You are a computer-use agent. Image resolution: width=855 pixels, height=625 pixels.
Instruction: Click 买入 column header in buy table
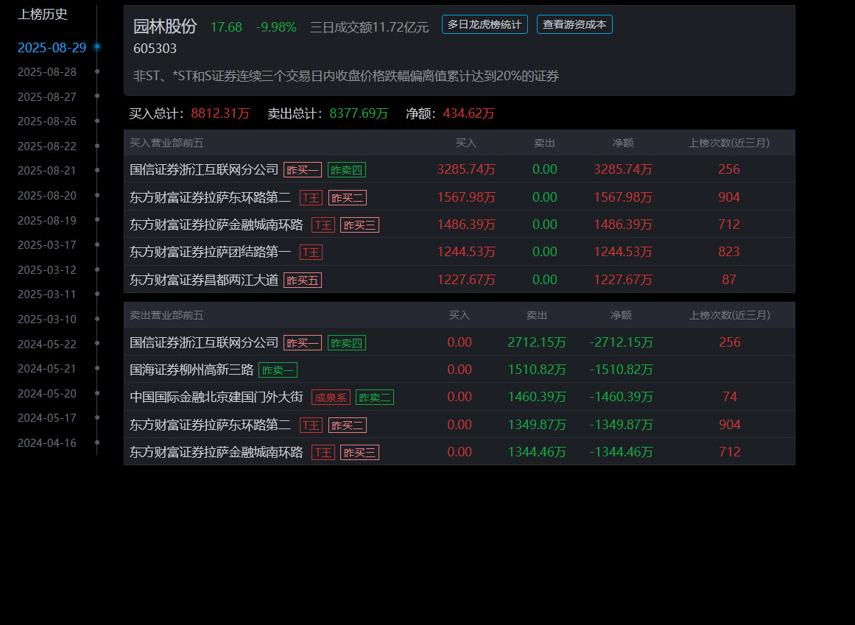pyautogui.click(x=466, y=143)
